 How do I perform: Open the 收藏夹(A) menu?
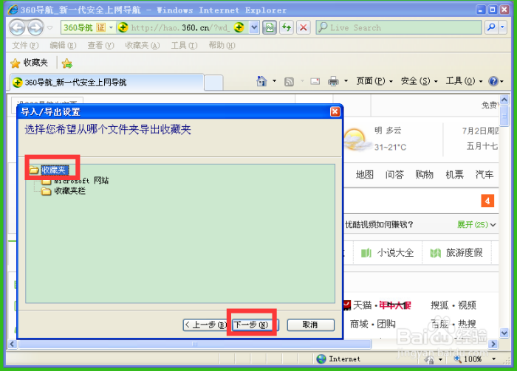point(142,45)
